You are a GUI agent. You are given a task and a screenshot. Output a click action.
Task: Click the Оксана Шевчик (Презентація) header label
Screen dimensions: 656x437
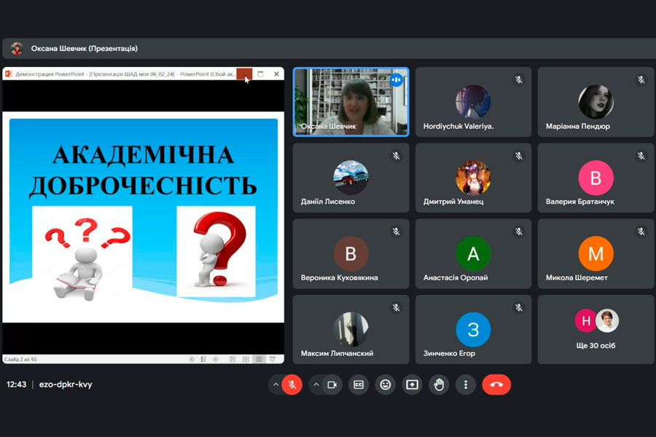tap(84, 49)
